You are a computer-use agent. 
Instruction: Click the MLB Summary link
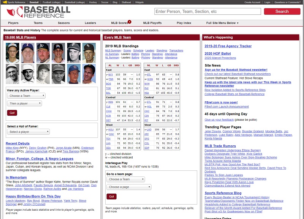pos(113,50)
